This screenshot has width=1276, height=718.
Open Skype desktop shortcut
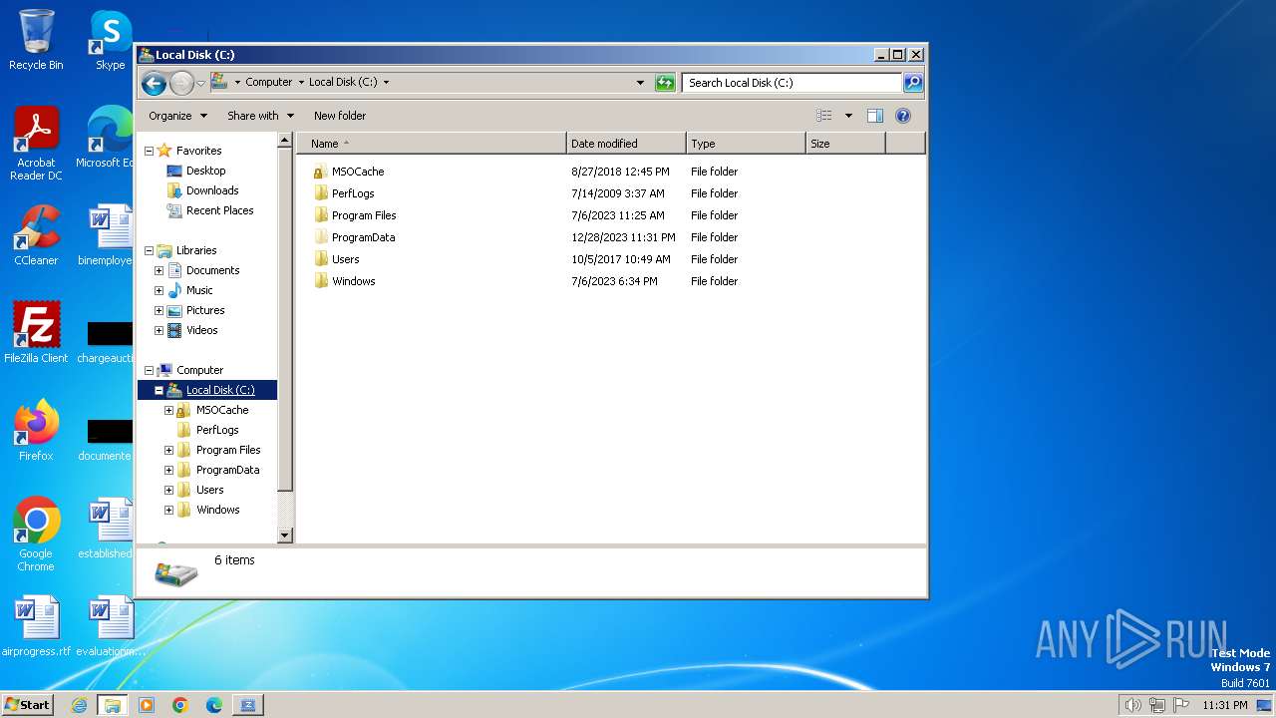pyautogui.click(x=110, y=40)
